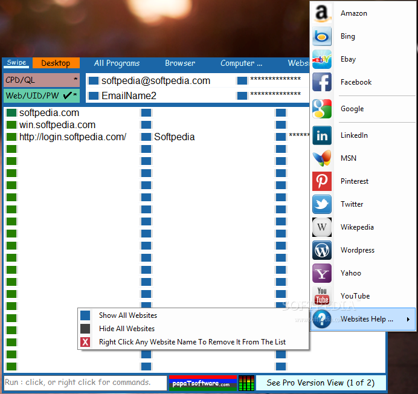
Task: Choose YouTube label in websites menu
Action: click(x=355, y=296)
